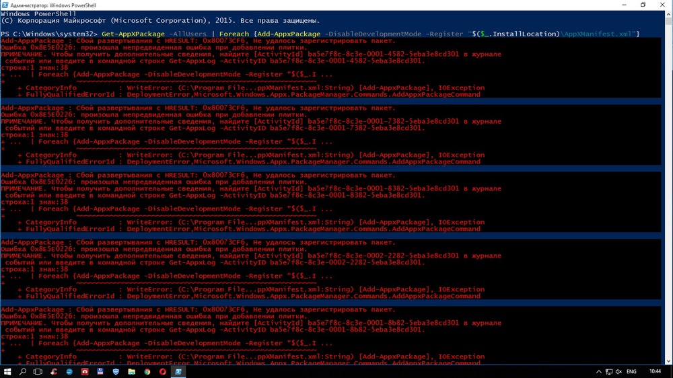673x378 pixels.
Task: Click Get-AppxLog line ending 0001-4582-5eba3e8cd301
Action: (215, 61)
